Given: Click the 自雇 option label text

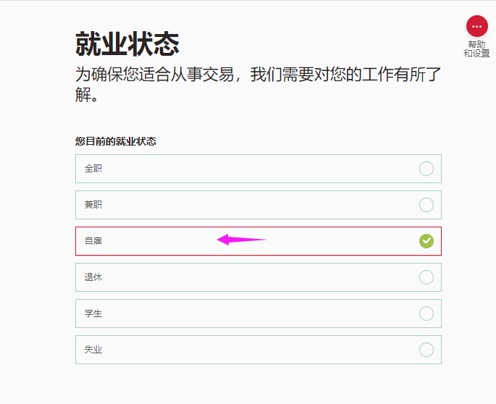Looking at the screenshot, I should [x=93, y=241].
